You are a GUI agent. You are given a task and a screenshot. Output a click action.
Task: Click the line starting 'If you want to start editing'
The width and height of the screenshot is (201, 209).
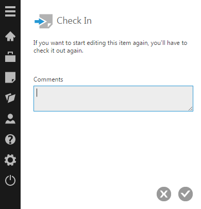coord(110,43)
